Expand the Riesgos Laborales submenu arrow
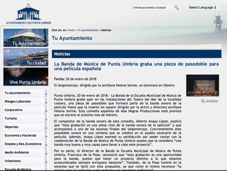The image size is (227, 171). (x=46, y=102)
